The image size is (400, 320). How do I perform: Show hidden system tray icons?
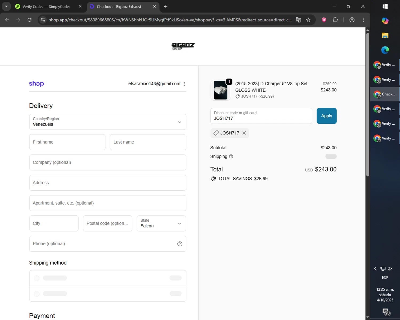(375, 269)
